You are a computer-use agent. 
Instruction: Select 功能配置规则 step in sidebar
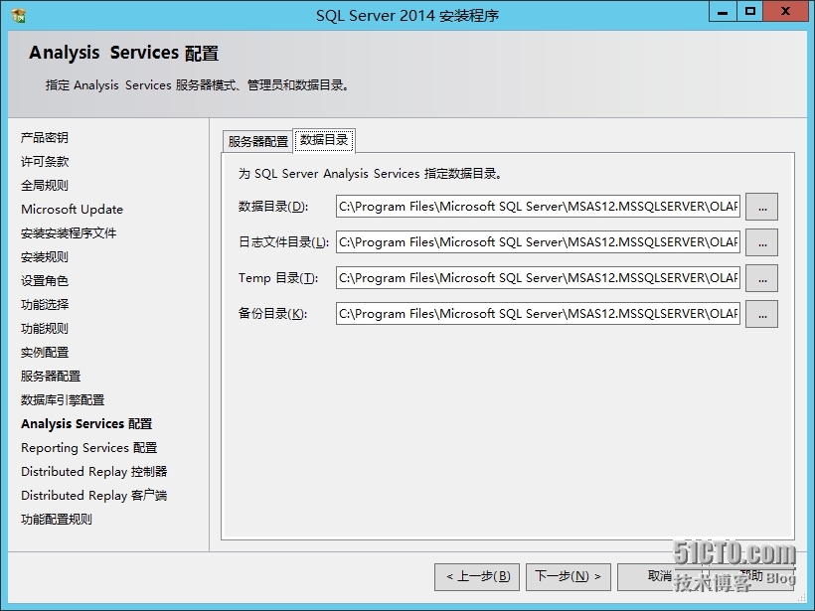[57, 520]
